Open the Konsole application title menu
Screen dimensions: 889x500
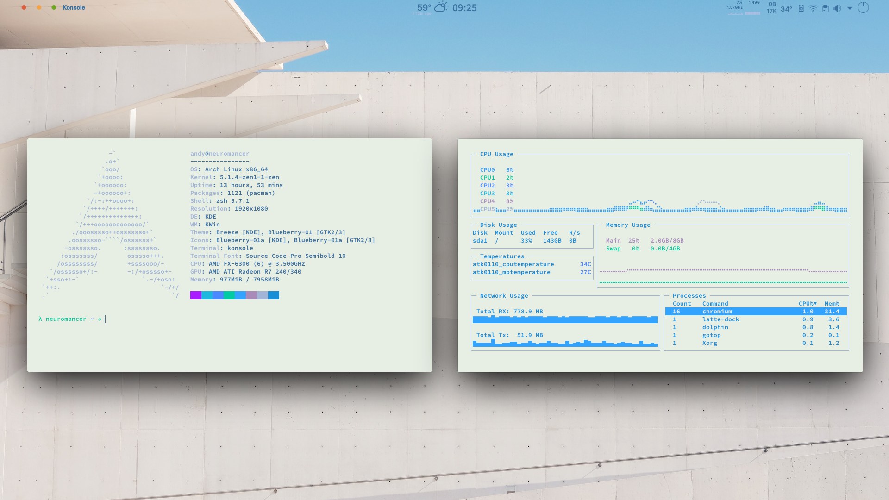tap(74, 7)
